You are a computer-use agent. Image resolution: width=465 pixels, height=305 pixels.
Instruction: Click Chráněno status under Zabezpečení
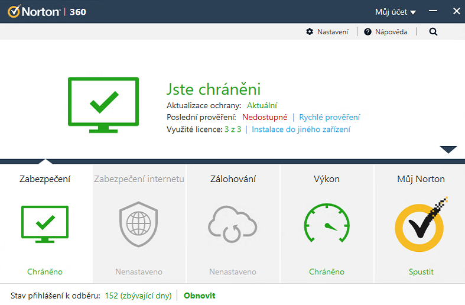(x=45, y=272)
